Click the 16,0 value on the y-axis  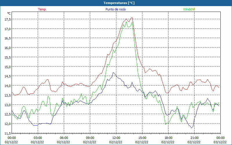pyautogui.click(x=8, y=48)
